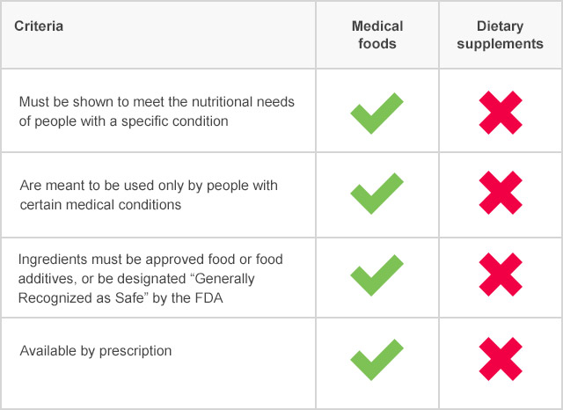Click red X in certain medical conditions row
Screen dimensions: 563x410
tap(501, 193)
